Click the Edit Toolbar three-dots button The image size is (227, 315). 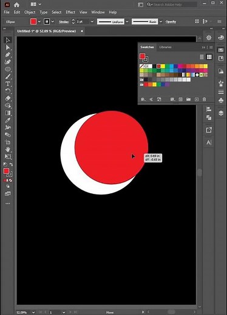click(8, 204)
